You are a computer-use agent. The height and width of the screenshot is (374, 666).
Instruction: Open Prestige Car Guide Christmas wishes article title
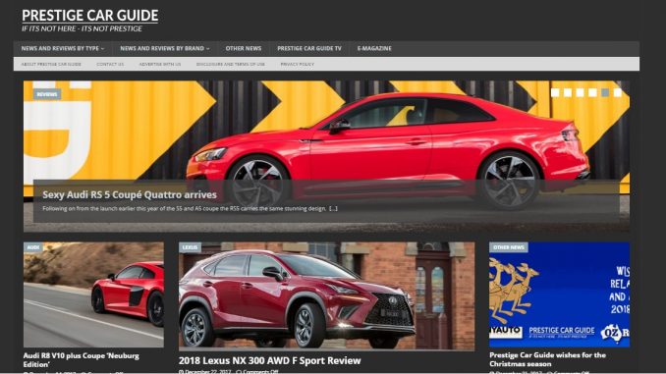coord(547,359)
